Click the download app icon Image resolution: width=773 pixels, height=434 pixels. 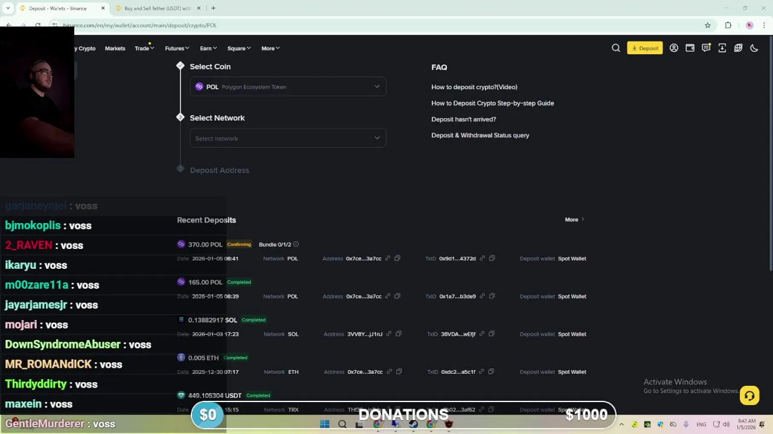tap(722, 48)
